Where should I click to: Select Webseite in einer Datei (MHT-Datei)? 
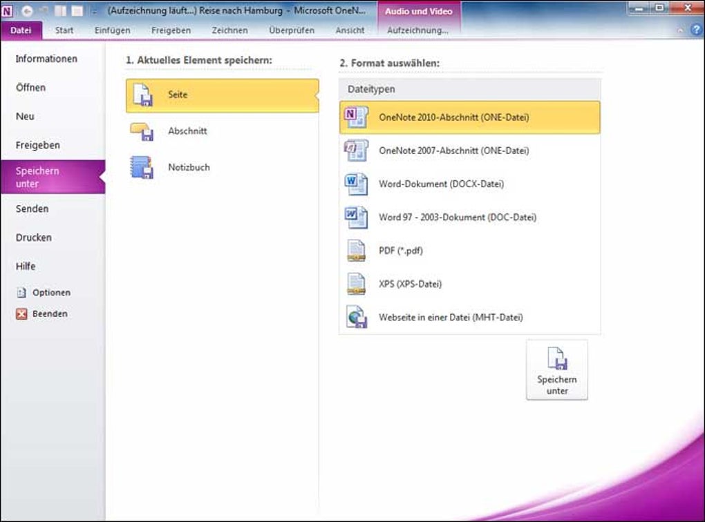tap(470, 317)
